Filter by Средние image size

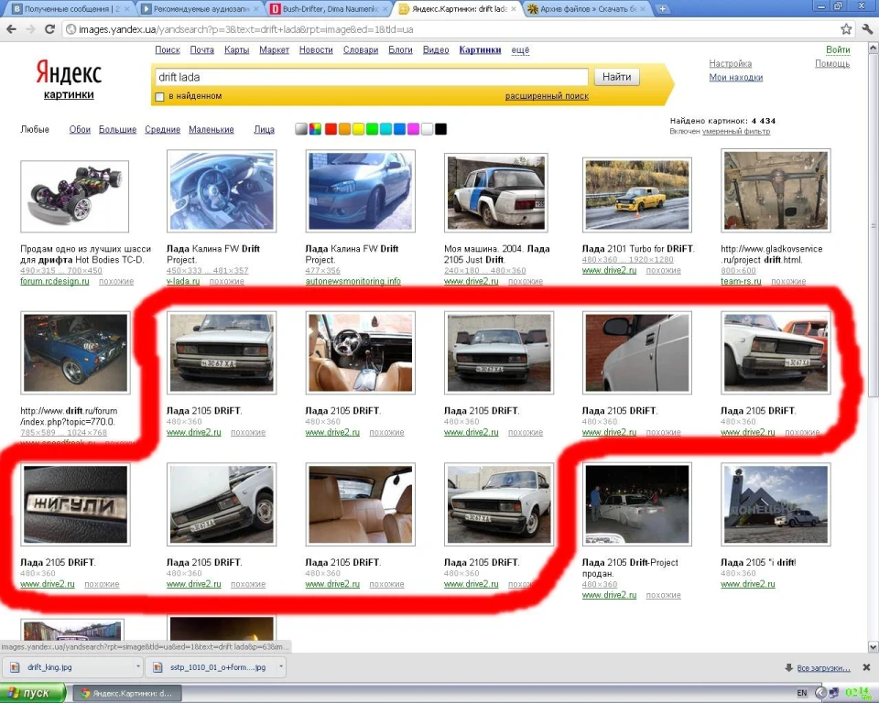(163, 129)
